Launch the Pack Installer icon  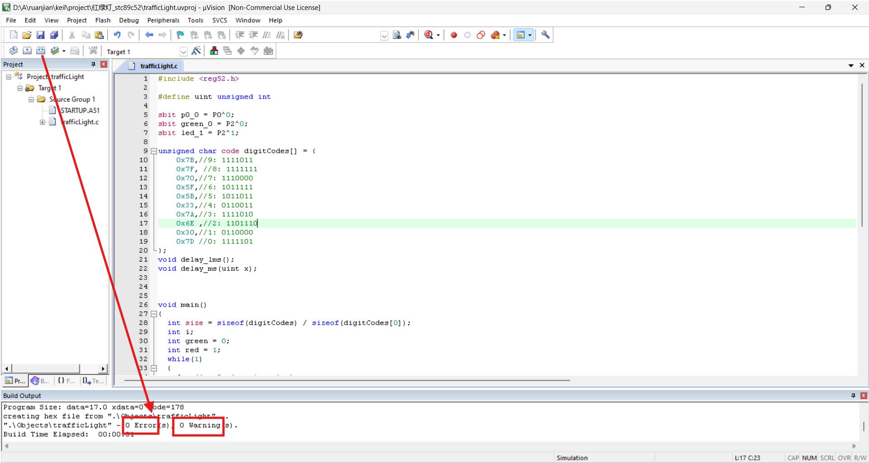tap(268, 51)
